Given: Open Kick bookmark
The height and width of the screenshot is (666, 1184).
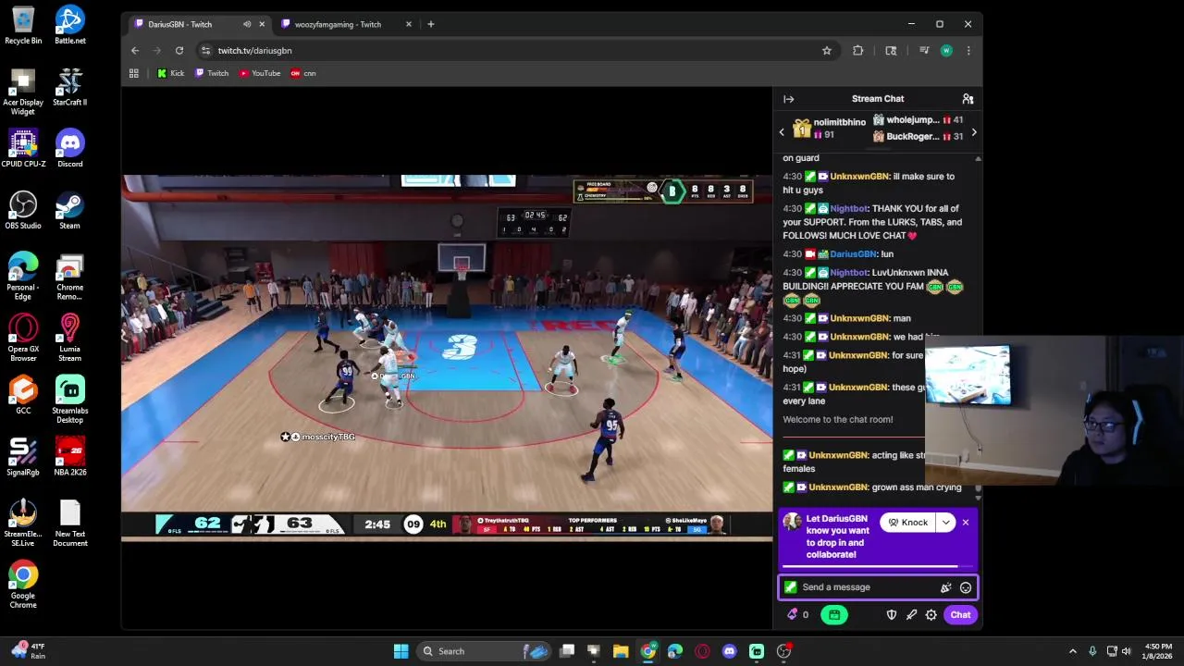Looking at the screenshot, I should pos(170,73).
